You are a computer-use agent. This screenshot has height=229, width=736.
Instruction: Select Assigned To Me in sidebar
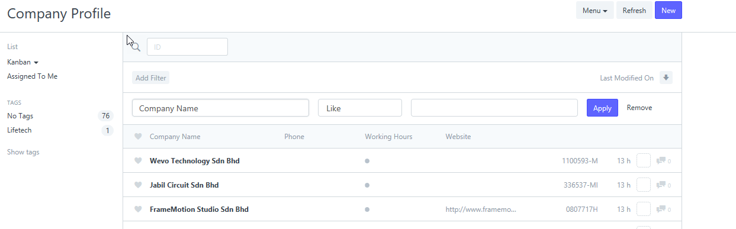point(32,76)
